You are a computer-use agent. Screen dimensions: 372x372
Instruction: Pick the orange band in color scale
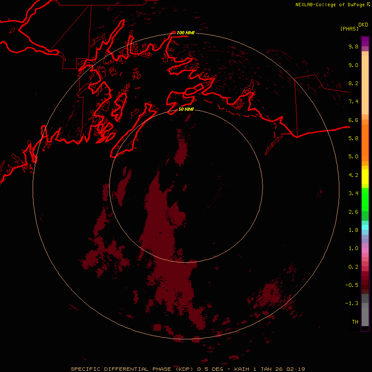(365, 142)
